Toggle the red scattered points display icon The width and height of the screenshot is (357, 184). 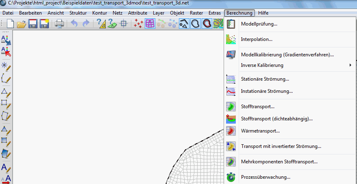139,24
